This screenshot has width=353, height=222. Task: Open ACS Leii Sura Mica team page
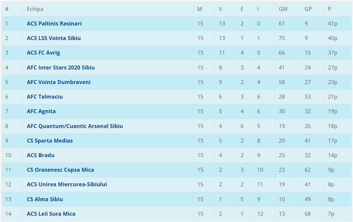[51, 214]
